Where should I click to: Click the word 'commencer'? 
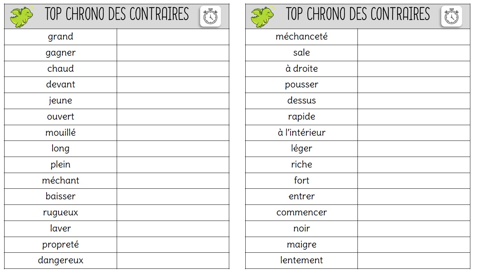click(301, 213)
